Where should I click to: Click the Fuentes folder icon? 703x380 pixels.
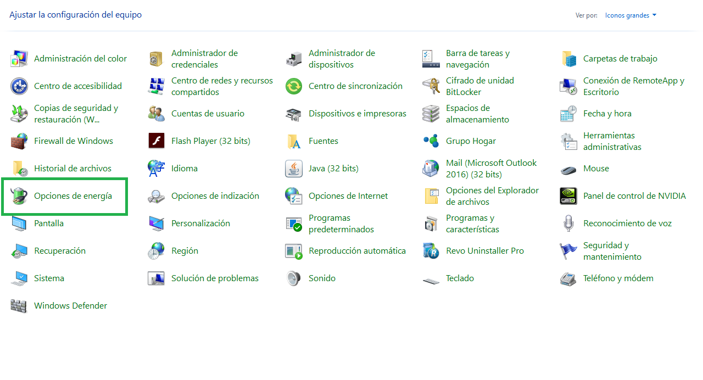(294, 141)
